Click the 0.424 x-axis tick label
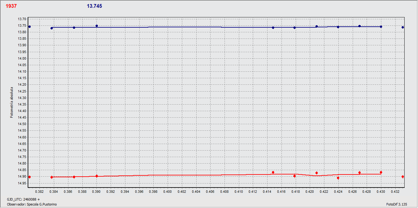 338,192
